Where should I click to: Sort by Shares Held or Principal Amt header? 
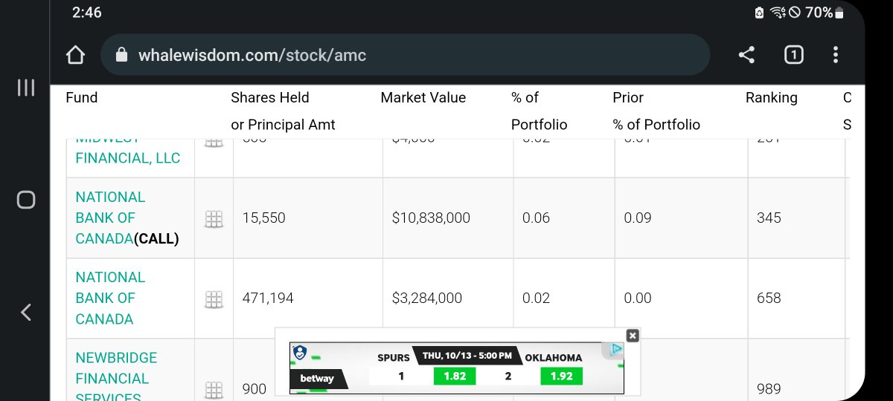283,111
